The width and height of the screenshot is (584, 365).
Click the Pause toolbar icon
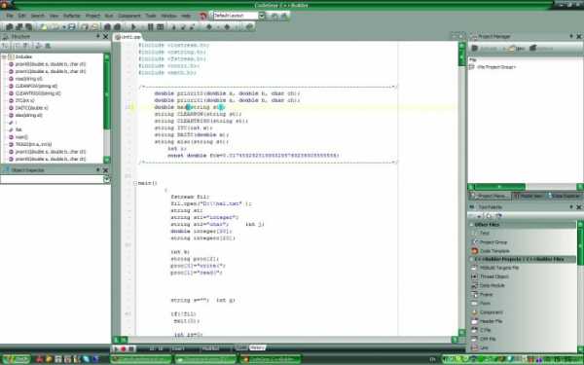[x=151, y=27]
